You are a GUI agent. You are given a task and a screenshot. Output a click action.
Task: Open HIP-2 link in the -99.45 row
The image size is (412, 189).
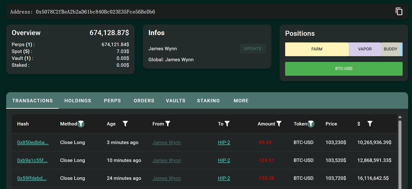(x=224, y=142)
